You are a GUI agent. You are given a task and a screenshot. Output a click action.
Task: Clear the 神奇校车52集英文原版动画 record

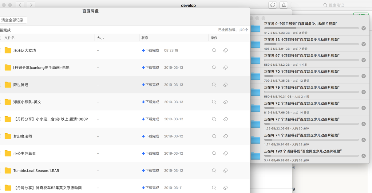point(226,188)
